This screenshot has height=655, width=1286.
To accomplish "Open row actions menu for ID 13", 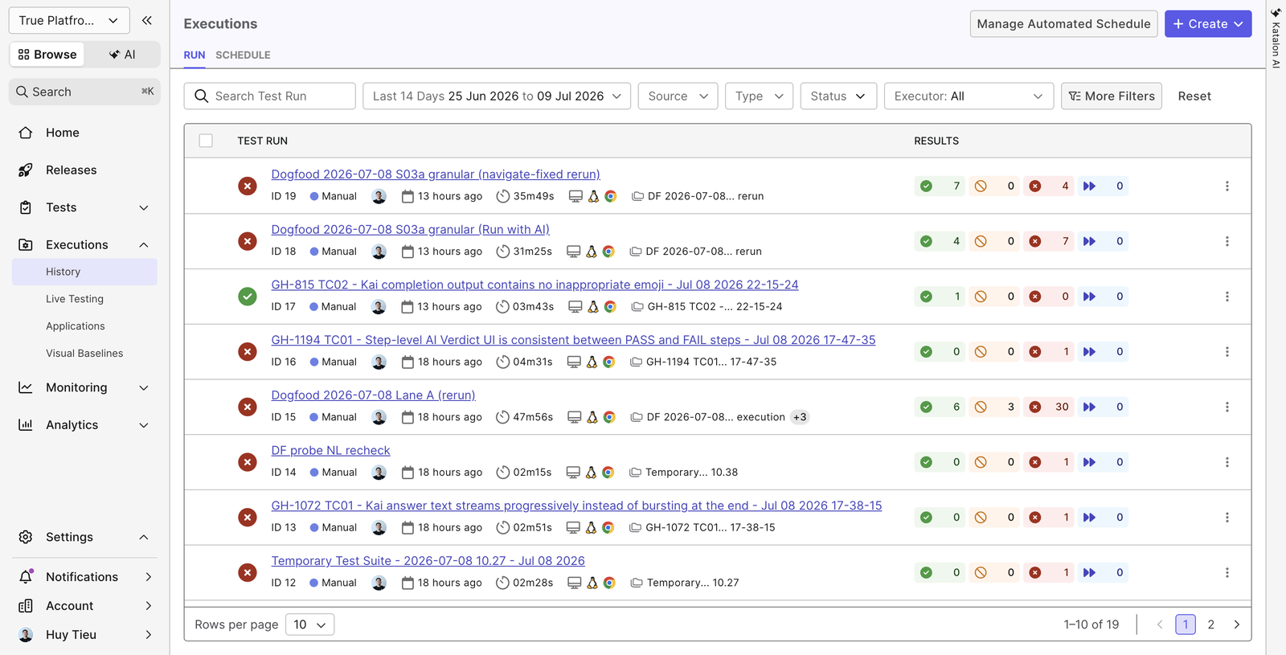I will [x=1227, y=518].
